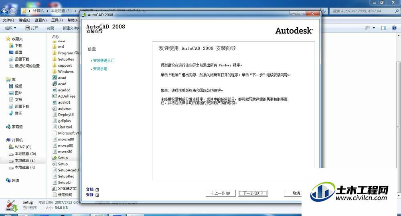Select the autorun file

pos(62,108)
